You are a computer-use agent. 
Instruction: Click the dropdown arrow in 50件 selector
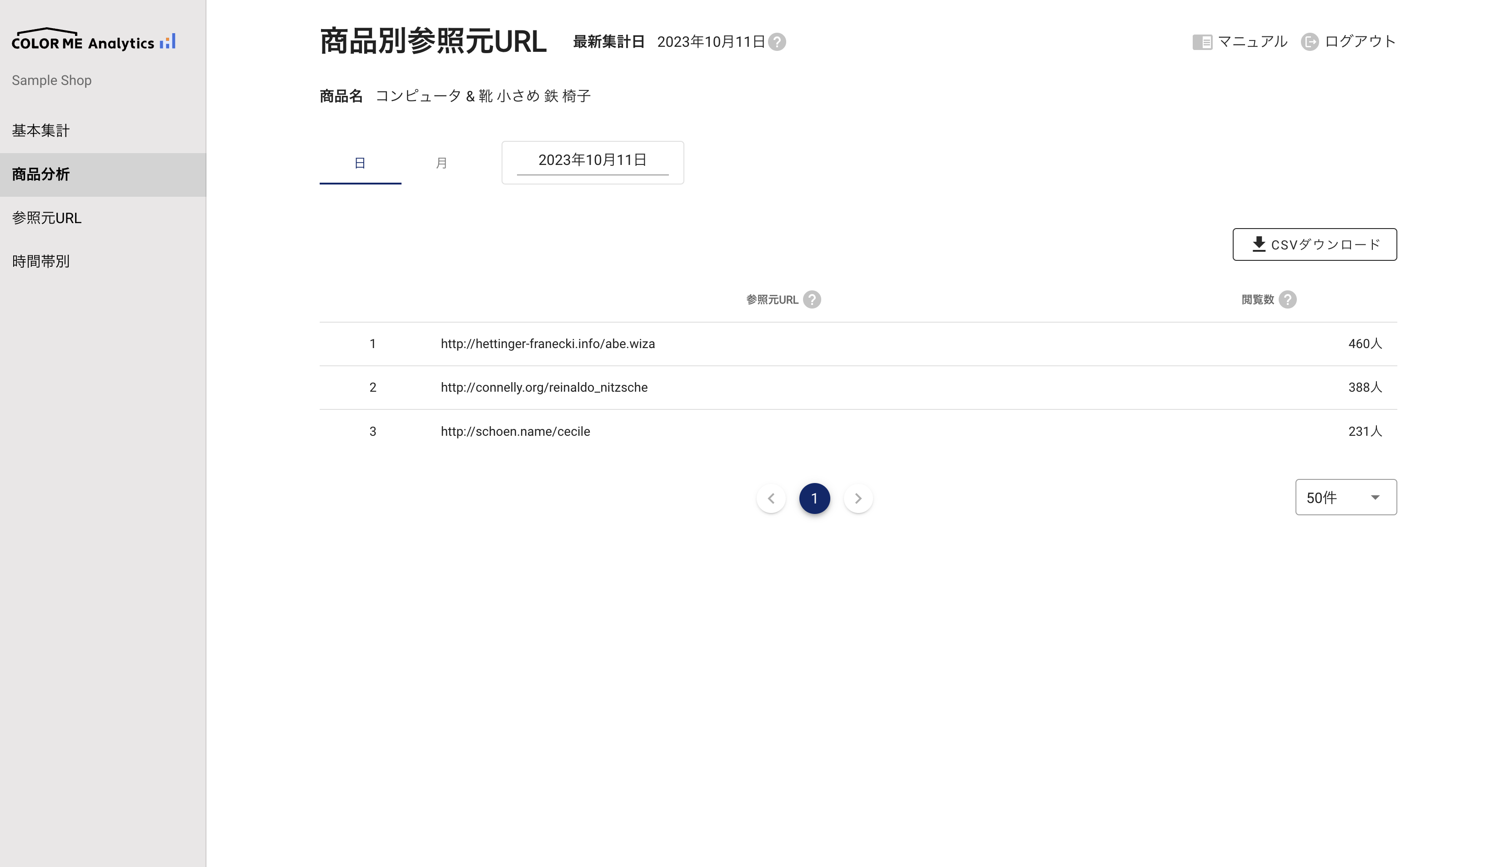(x=1375, y=498)
